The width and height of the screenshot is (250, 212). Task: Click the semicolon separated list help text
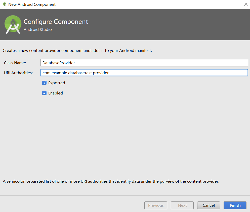[111, 181]
